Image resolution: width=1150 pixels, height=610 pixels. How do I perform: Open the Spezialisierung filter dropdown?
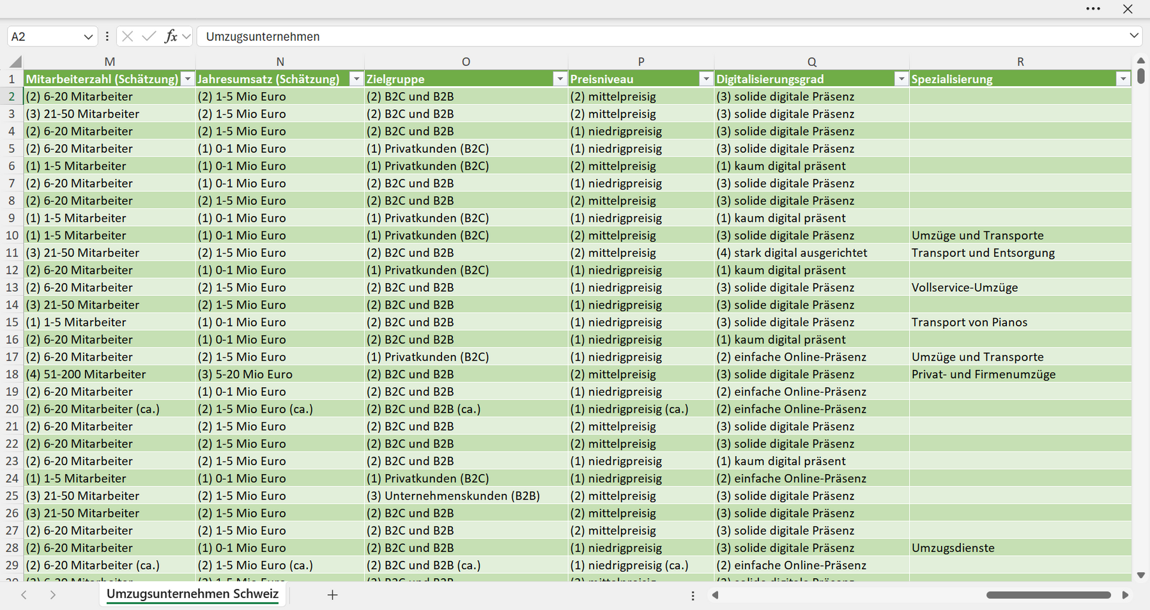pos(1123,79)
